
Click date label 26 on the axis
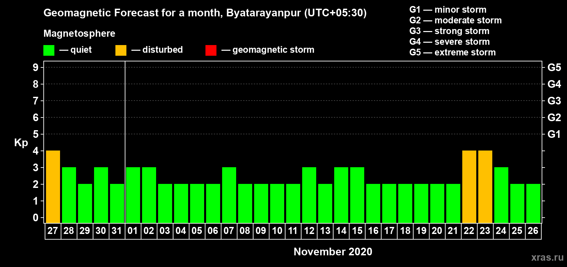point(533,231)
